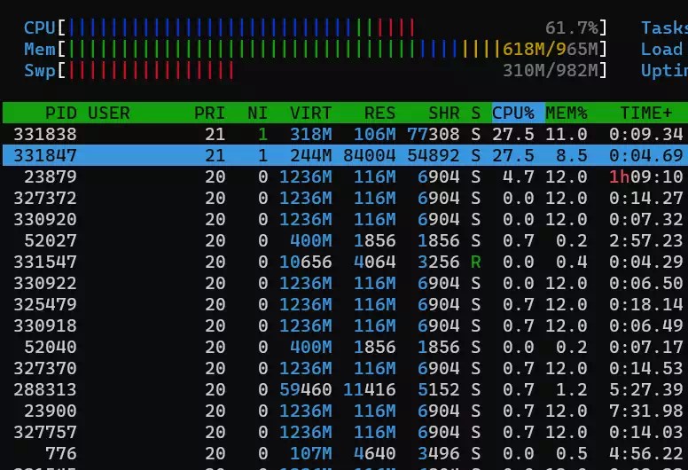This screenshot has width=688, height=470.
Task: Click the 77308 SHR value
Action: point(433,134)
